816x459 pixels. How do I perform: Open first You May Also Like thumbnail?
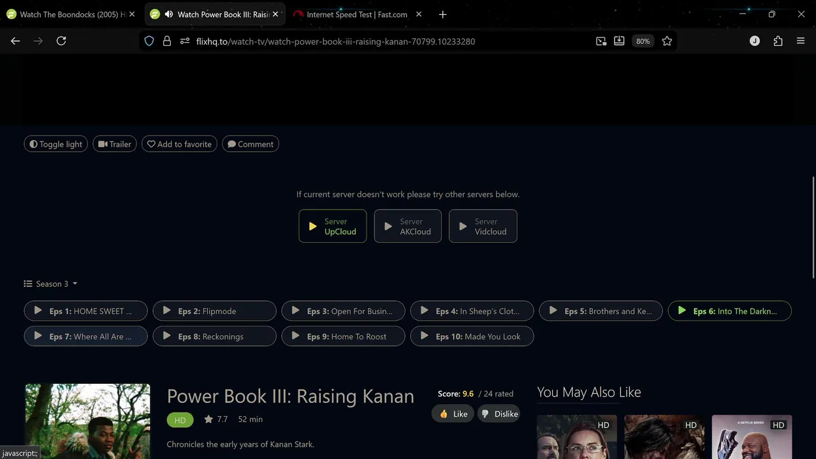point(577,437)
